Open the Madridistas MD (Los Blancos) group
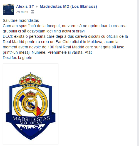This screenshot has height=146, width=139. point(68,6)
